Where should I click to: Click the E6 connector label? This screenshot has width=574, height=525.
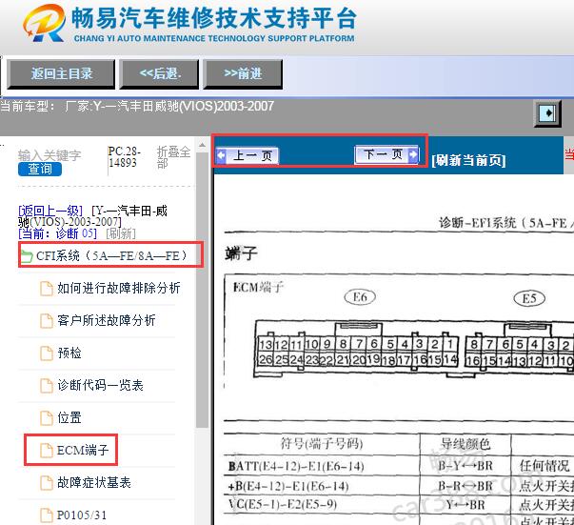(x=360, y=297)
